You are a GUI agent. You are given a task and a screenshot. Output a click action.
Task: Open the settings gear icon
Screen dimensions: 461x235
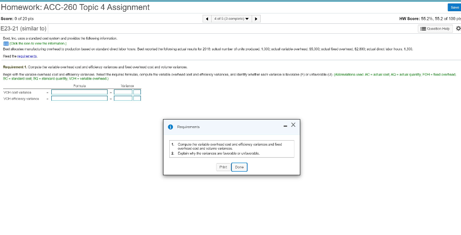[x=458, y=28]
